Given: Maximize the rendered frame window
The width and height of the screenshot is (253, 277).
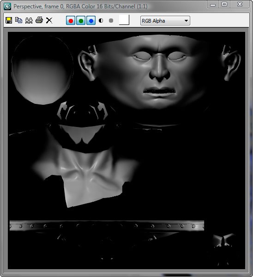Looking at the screenshot, I should (224, 4).
